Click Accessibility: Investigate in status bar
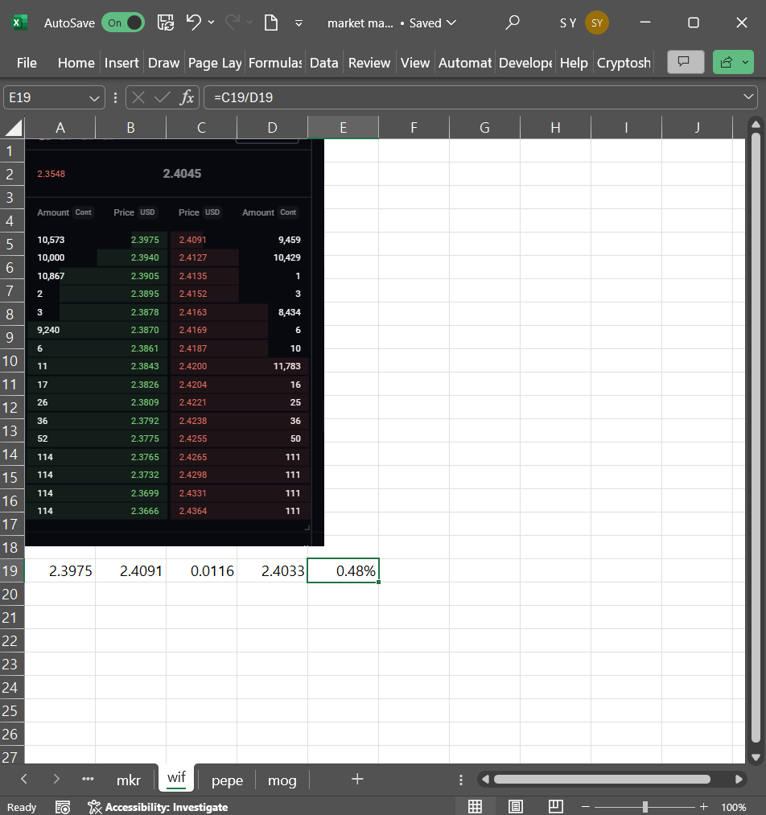Viewport: 766px width, 815px height. (x=158, y=807)
